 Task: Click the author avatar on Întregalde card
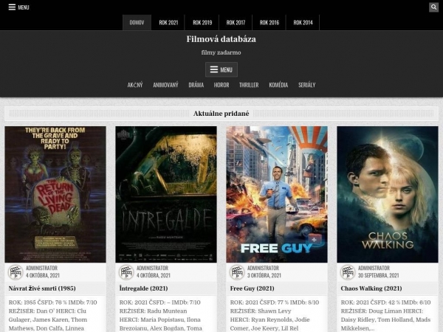click(126, 272)
